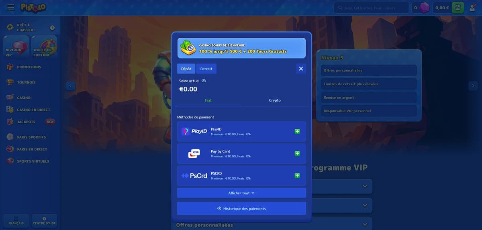Image resolution: width=482 pixels, height=230 pixels.
Task: Close the payment dialog
Action: (301, 69)
